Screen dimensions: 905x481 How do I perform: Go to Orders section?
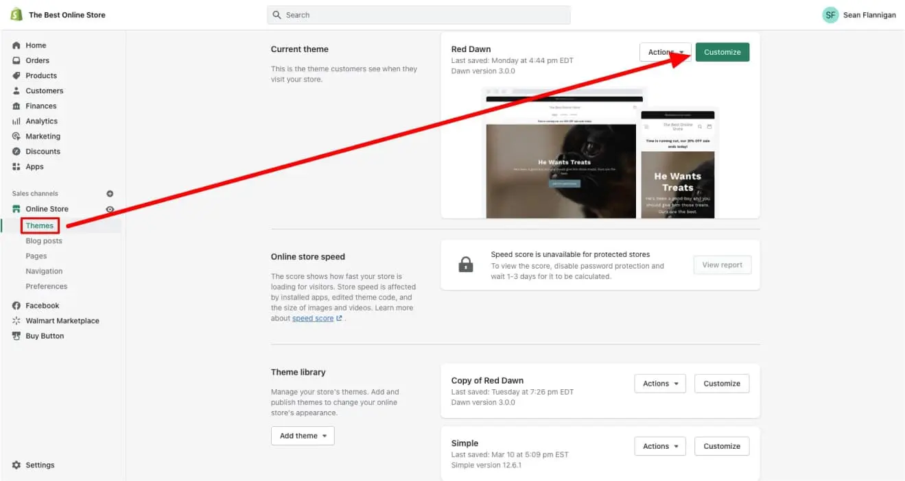38,60
